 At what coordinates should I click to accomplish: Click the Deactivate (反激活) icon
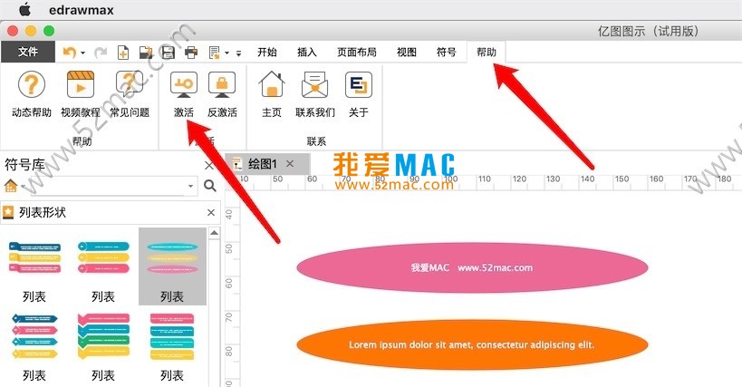click(x=222, y=85)
